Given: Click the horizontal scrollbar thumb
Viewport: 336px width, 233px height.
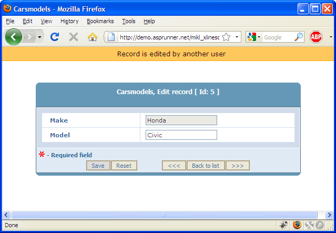Looking at the screenshot, I should pyautogui.click(x=164, y=215).
